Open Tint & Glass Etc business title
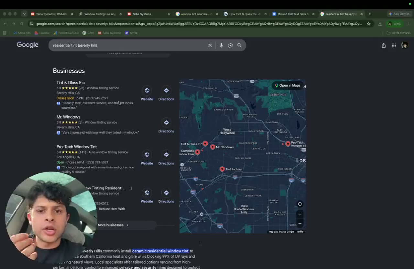 click(71, 83)
